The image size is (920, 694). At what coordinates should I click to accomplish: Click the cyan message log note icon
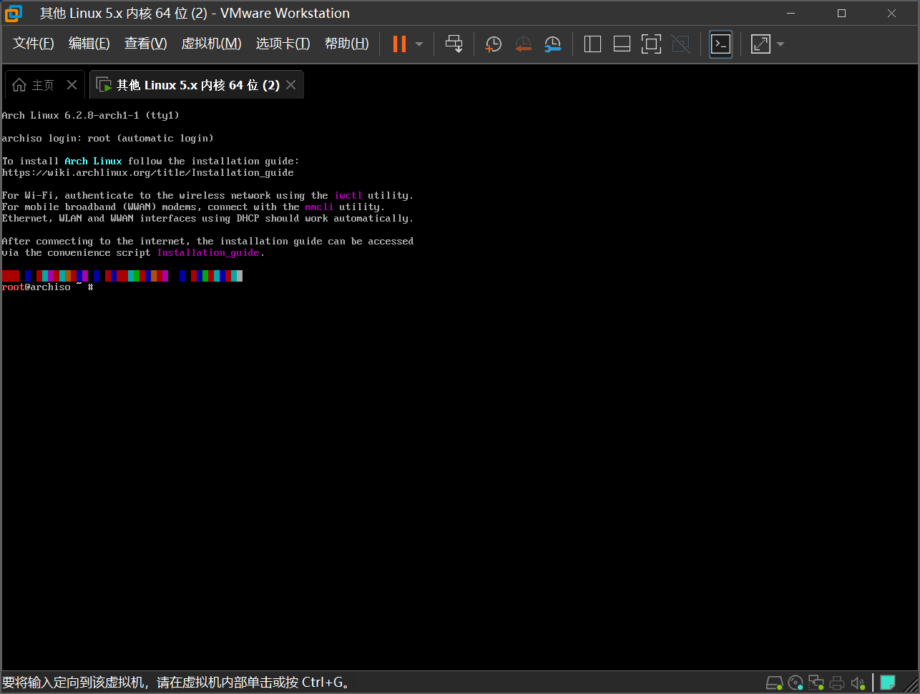click(x=888, y=683)
